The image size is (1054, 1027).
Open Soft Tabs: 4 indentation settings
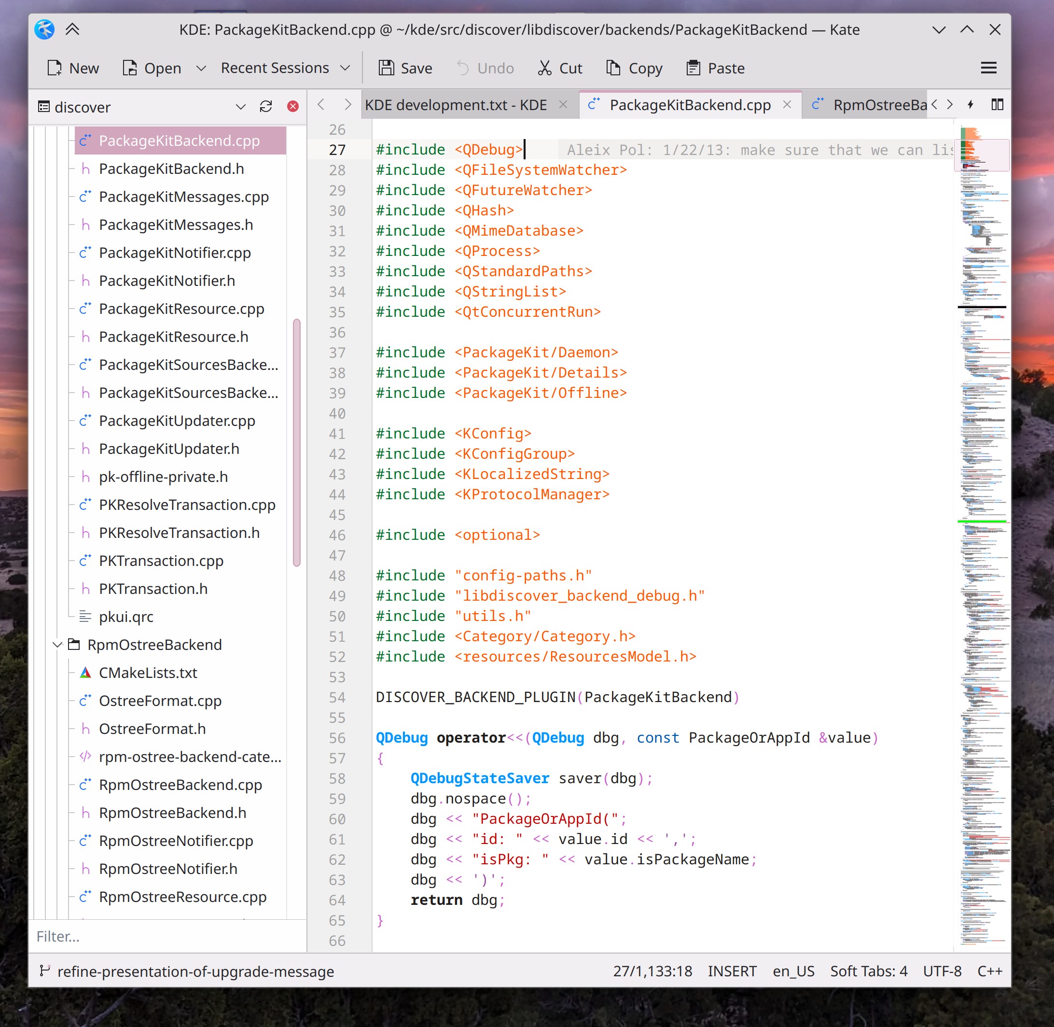pyautogui.click(x=869, y=971)
